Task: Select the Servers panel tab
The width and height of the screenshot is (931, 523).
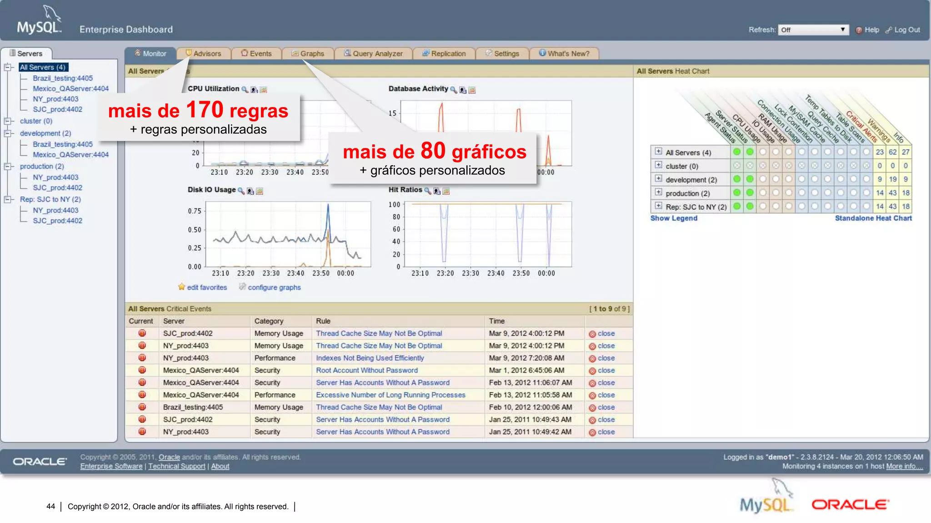Action: click(x=26, y=54)
